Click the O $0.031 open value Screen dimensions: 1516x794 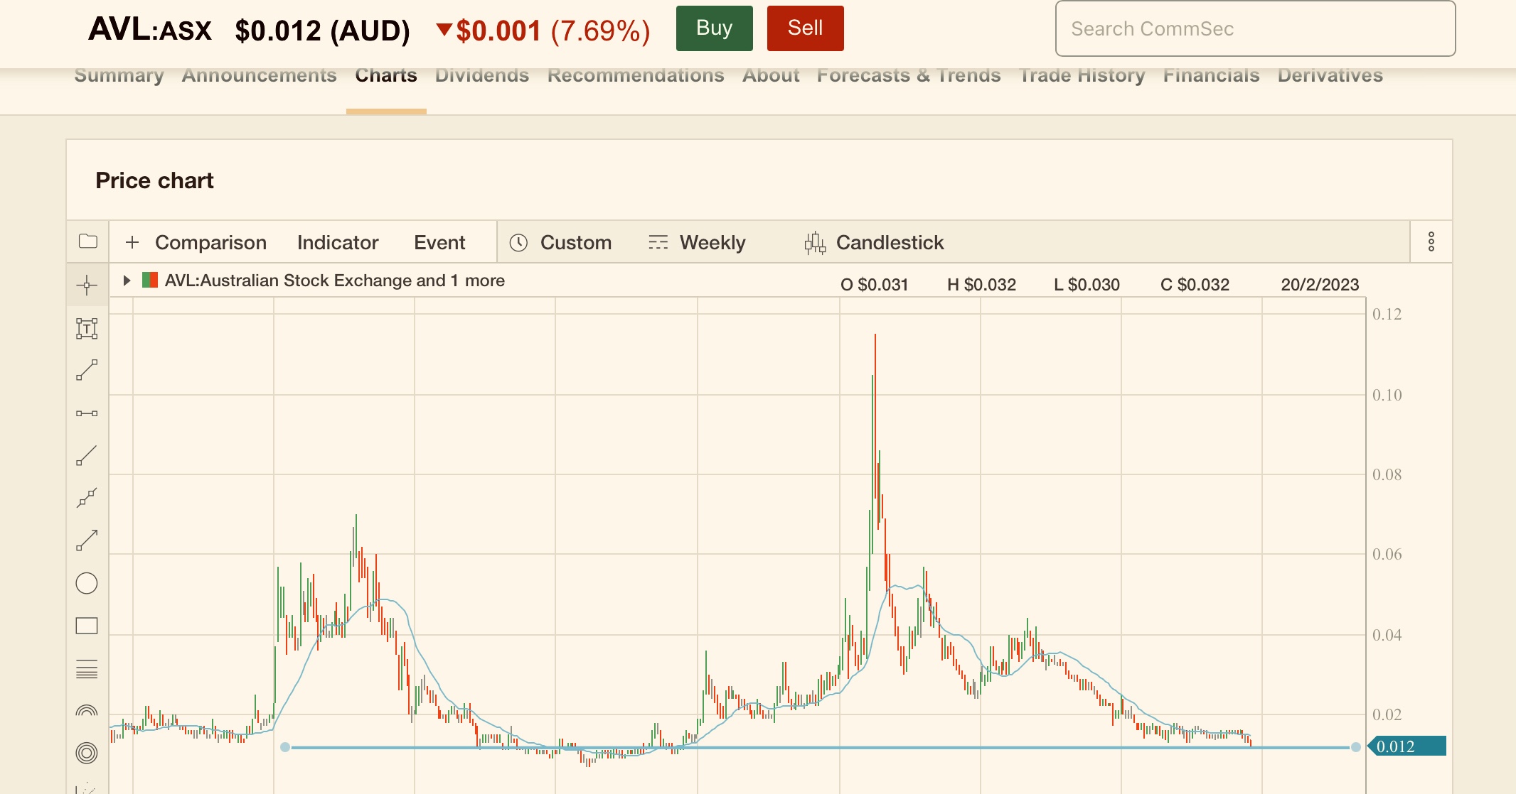875,285
